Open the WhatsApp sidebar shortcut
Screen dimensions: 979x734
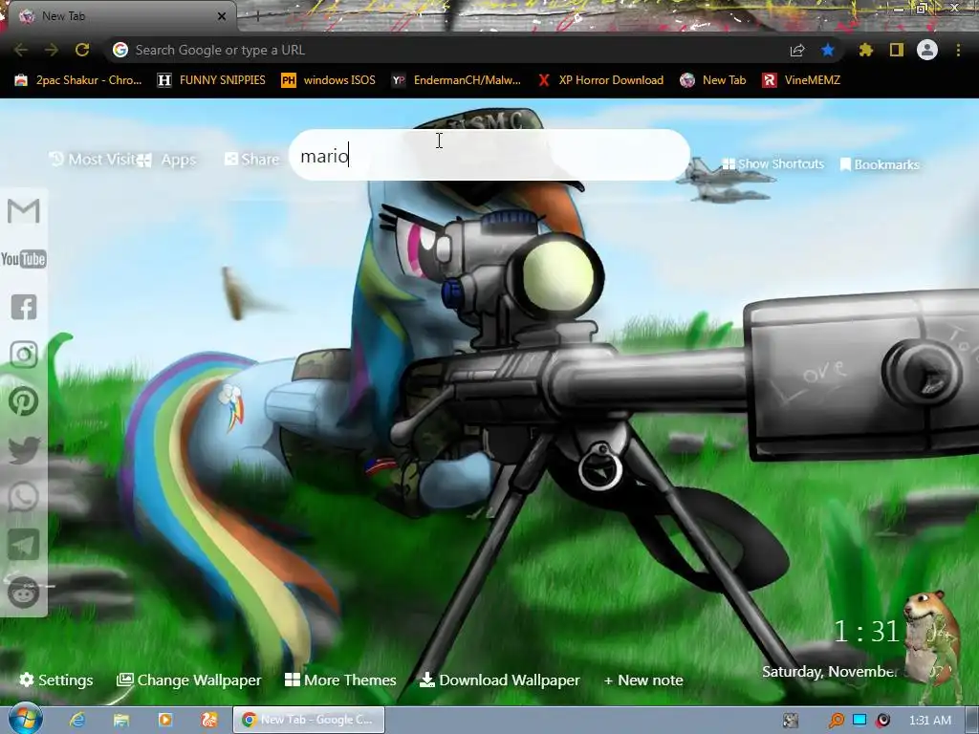[24, 497]
